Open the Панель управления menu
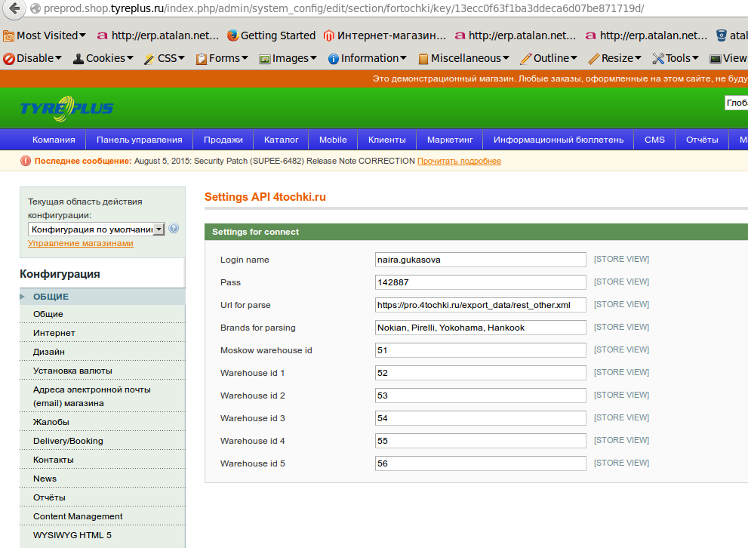The image size is (748, 548). click(x=140, y=140)
